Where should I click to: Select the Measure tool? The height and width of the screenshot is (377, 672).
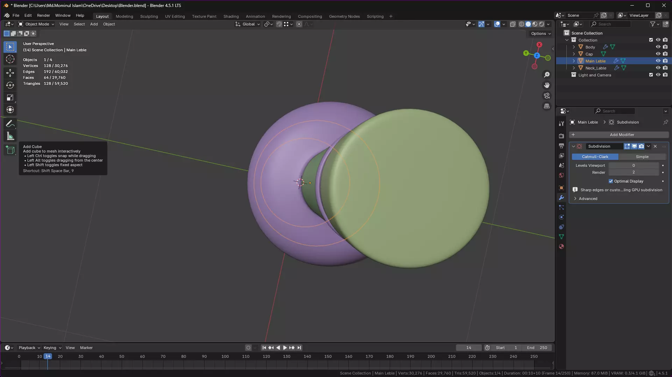[x=10, y=136]
